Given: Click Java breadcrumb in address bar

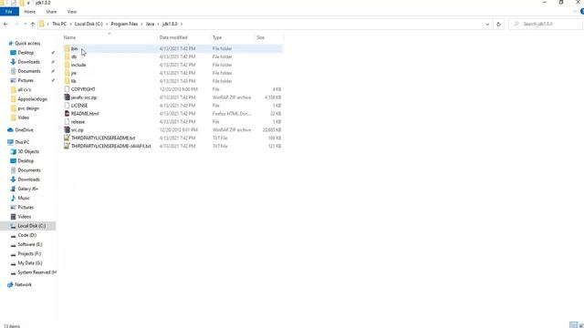Looking at the screenshot, I should coord(150,24).
